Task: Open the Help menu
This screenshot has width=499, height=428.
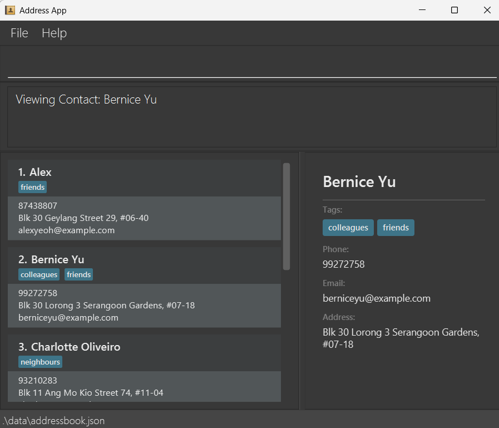Action: pyautogui.click(x=54, y=33)
